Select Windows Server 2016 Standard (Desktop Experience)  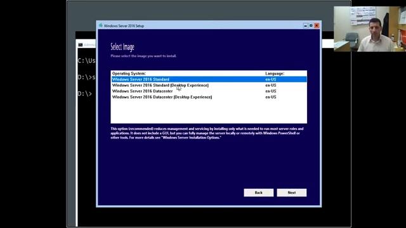(209, 85)
